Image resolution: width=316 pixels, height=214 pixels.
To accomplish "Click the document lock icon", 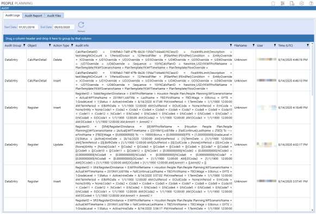I will point(292,3).
